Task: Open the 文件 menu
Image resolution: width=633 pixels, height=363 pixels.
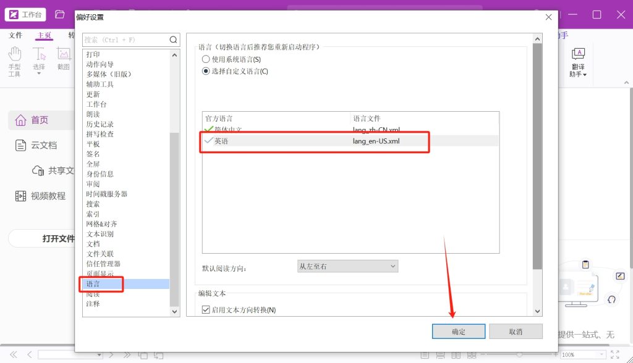Action: click(15, 35)
